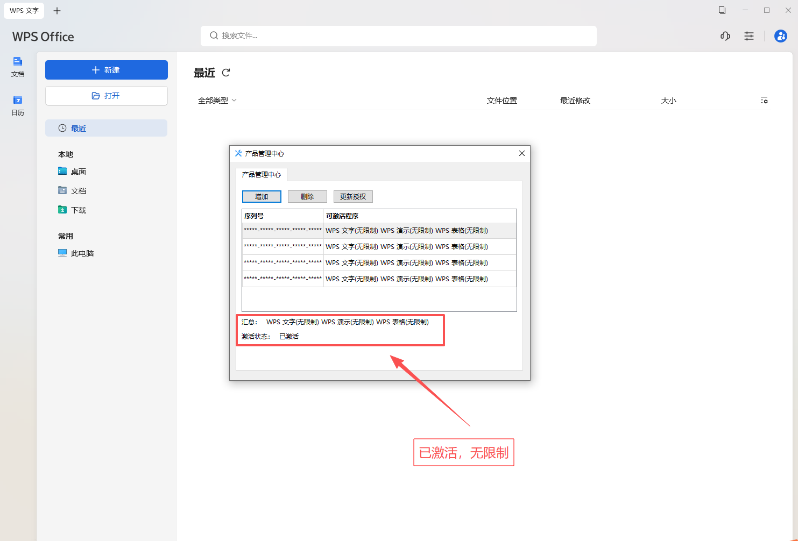Viewport: 798px width, 541px height.
Task: Select the 产品管理中心 tab
Action: 261,175
